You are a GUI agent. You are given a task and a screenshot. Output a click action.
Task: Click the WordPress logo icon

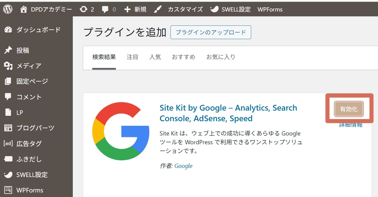click(8, 9)
